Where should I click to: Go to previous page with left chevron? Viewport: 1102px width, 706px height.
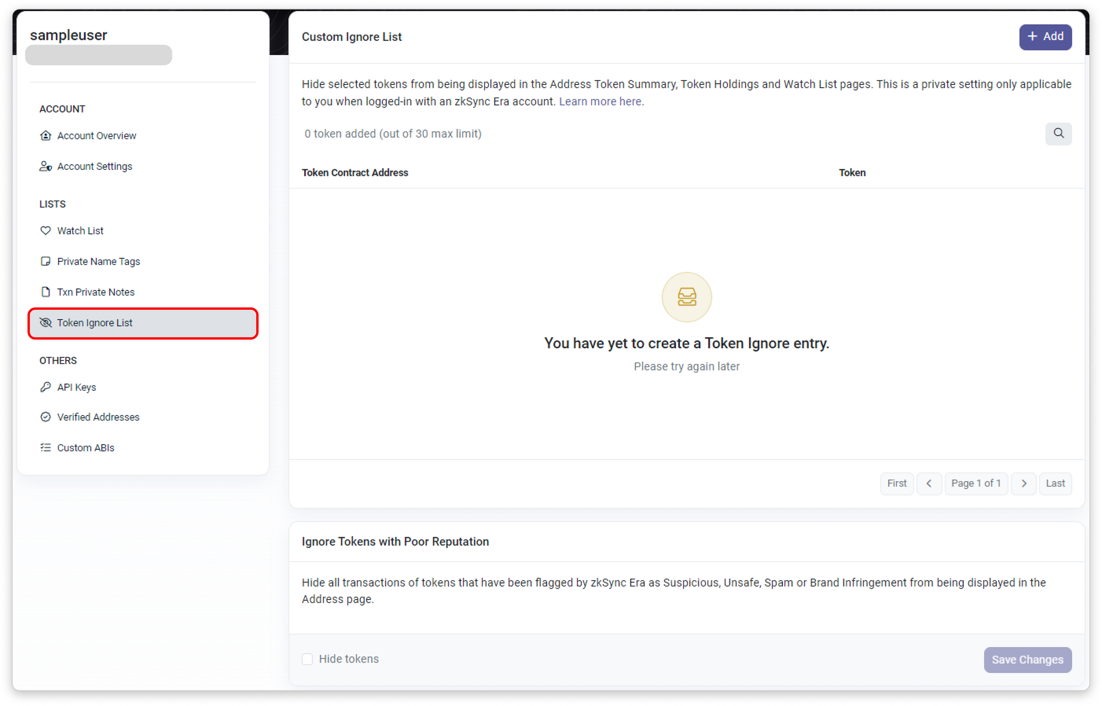(x=929, y=483)
